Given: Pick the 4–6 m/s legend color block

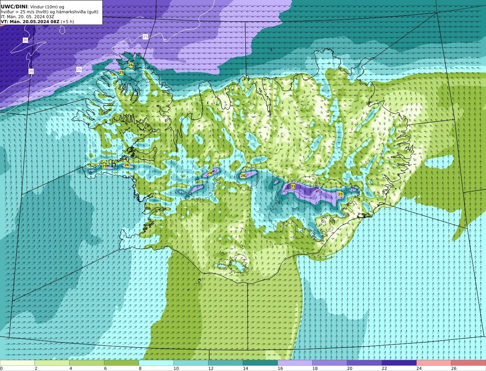Looking at the screenshot, I should pos(87,363).
